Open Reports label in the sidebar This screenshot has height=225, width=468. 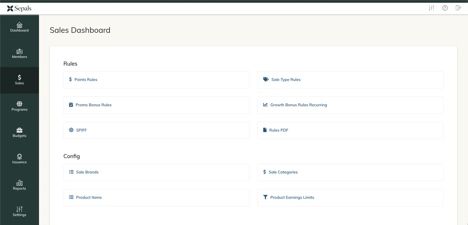tap(19, 189)
